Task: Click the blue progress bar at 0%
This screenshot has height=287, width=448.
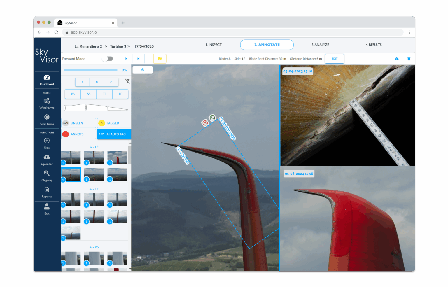Action: (x=91, y=70)
